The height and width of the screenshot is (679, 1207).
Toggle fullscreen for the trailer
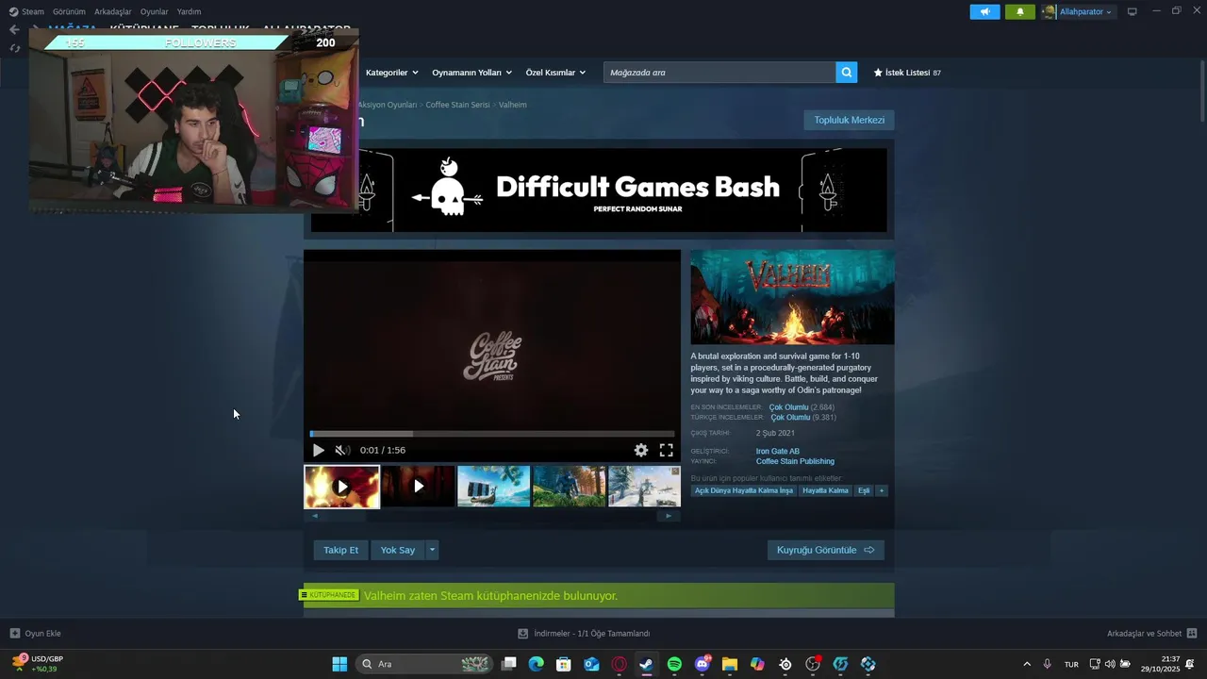pyautogui.click(x=666, y=450)
